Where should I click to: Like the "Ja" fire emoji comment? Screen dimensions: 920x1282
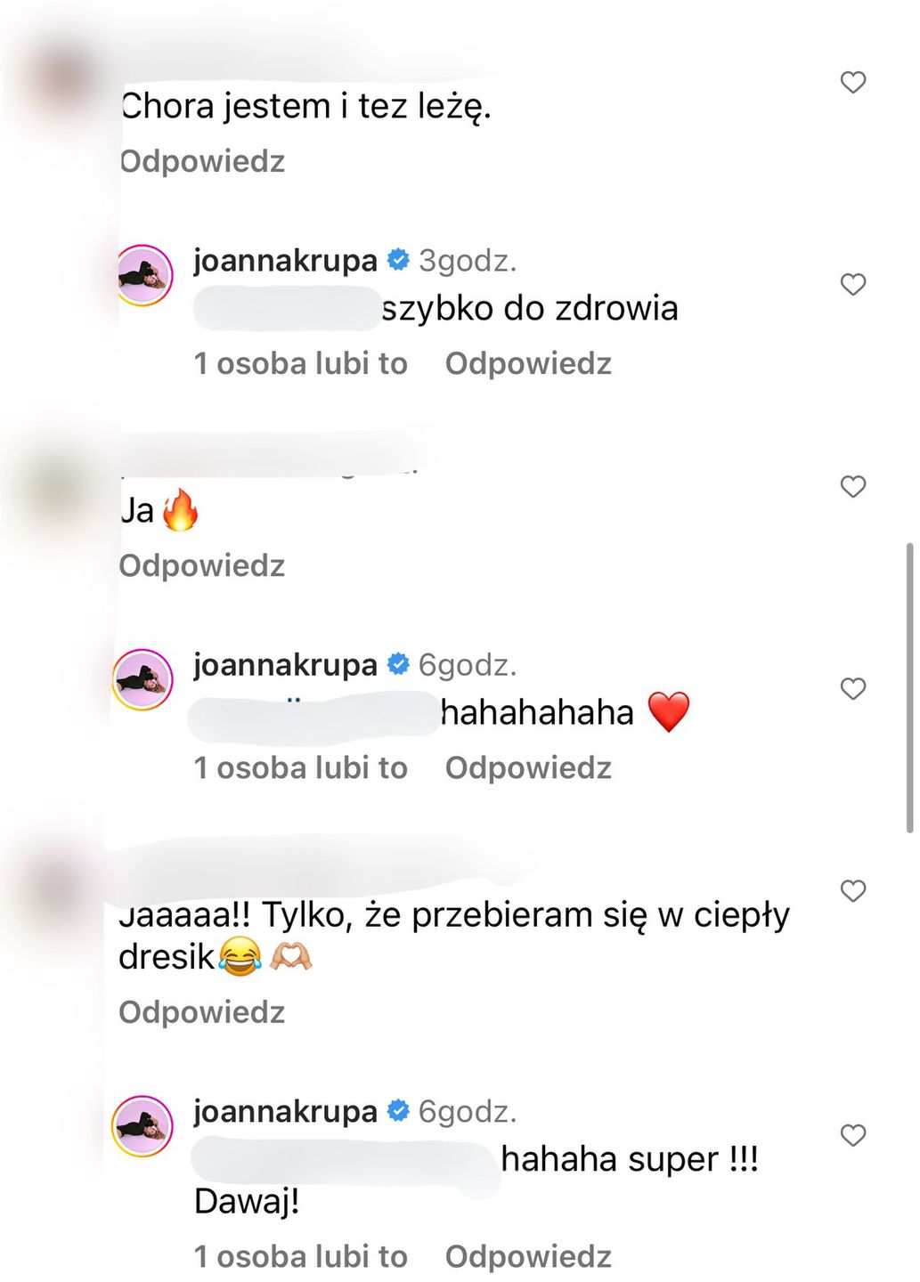point(852,487)
